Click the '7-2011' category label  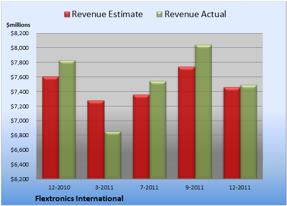(x=149, y=187)
